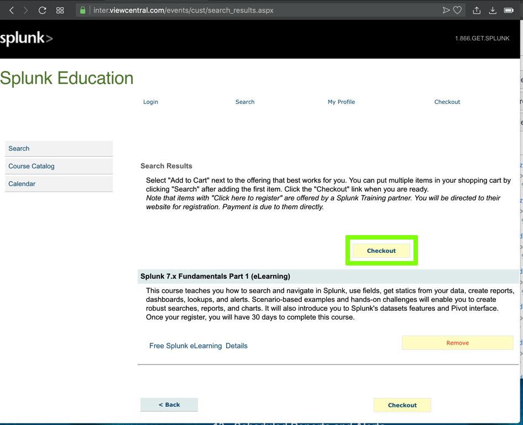Open Search in the top navigation
This screenshot has height=425, width=523.
(x=245, y=102)
